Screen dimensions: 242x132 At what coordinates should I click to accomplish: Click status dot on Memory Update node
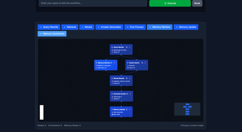pyautogui.click(x=112, y=109)
